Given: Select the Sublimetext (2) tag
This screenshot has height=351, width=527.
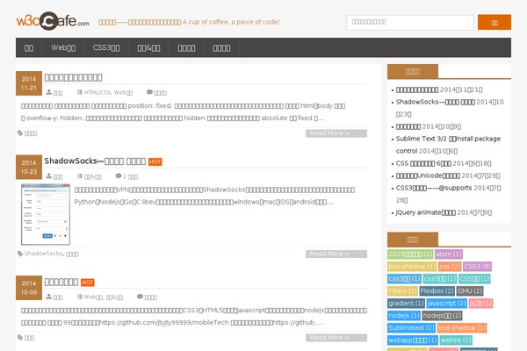Looking at the screenshot, I should click(411, 328).
